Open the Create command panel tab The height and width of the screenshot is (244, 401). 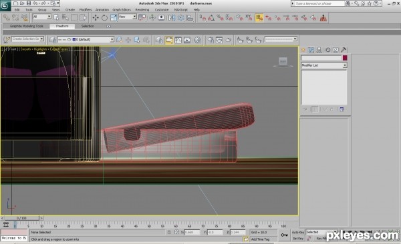pyautogui.click(x=303, y=50)
